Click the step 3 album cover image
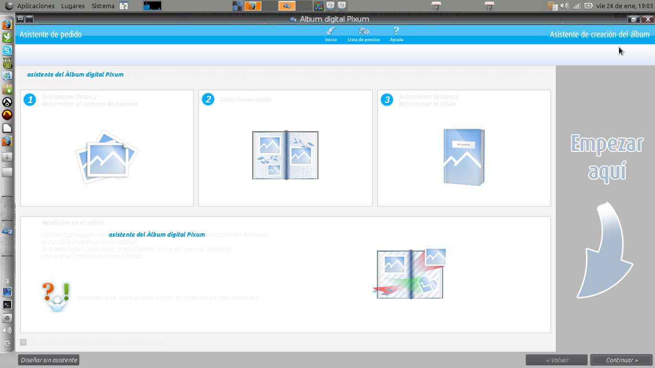Image resolution: width=655 pixels, height=368 pixels. (x=464, y=157)
